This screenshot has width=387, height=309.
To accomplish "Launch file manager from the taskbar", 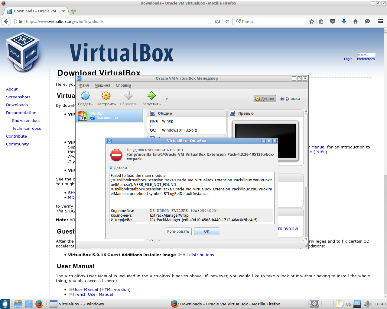I will coord(18,304).
